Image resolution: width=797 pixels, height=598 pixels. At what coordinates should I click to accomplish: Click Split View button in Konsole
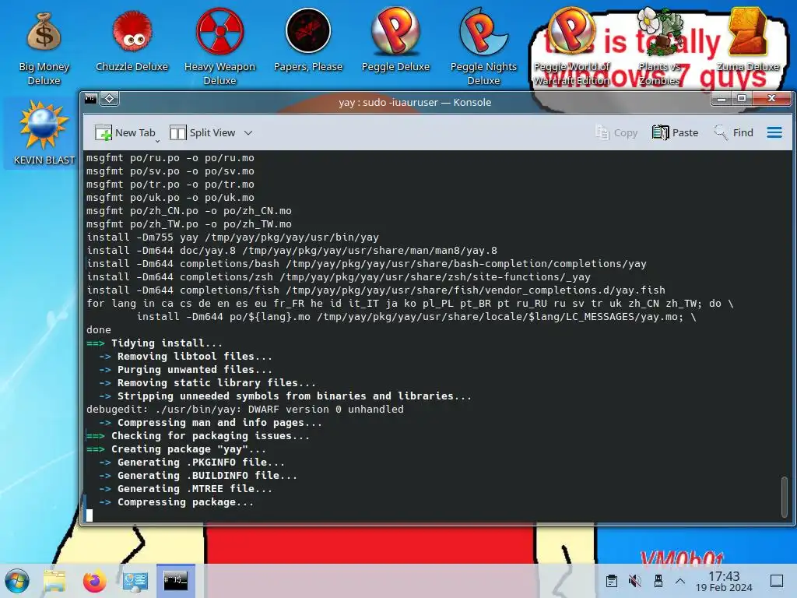[203, 132]
